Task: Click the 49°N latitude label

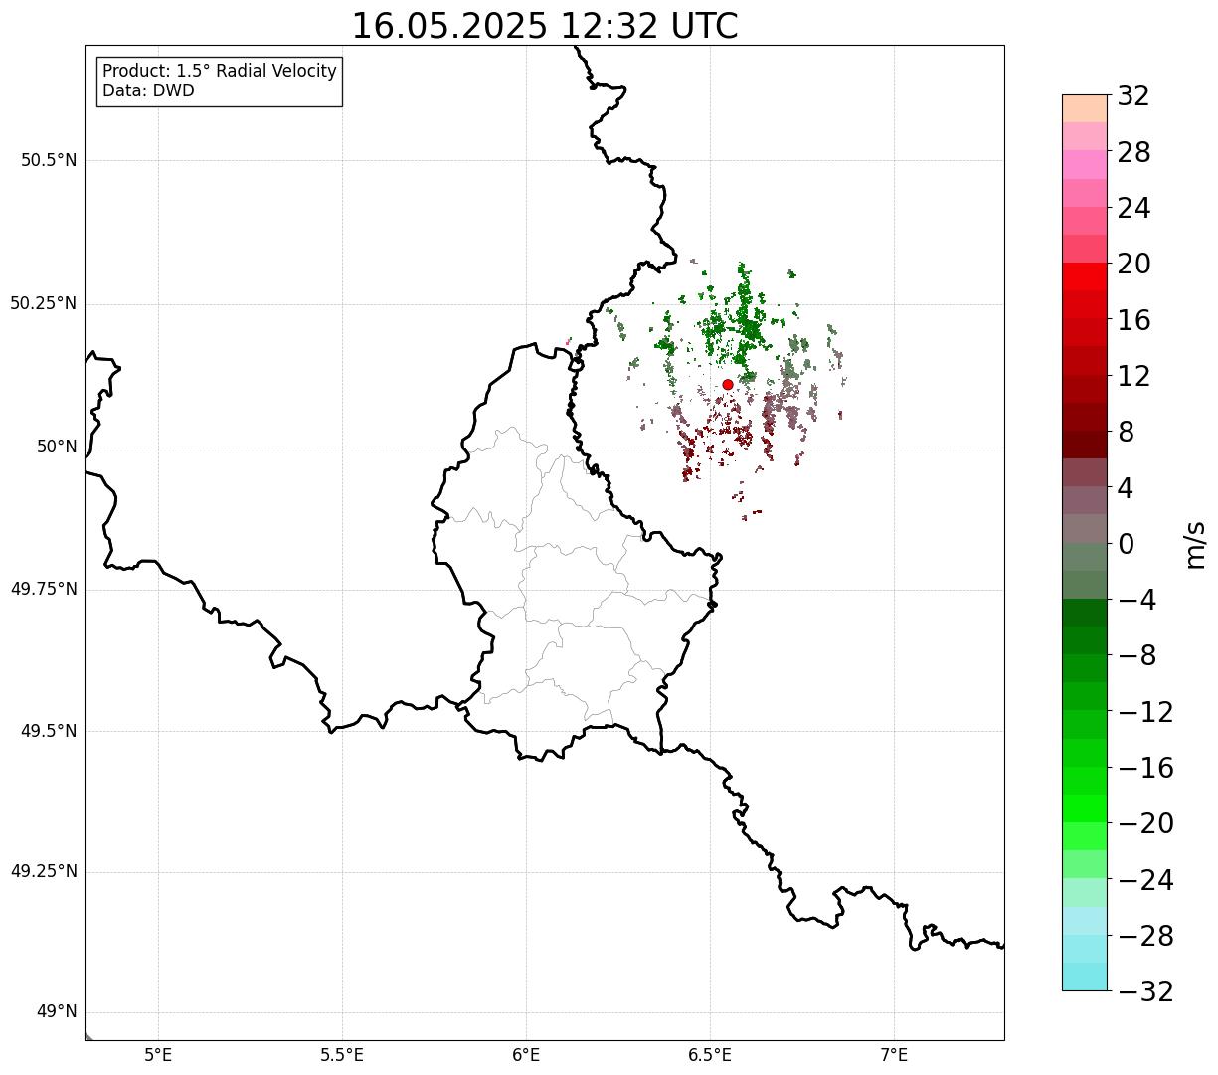Action: click(x=57, y=1012)
